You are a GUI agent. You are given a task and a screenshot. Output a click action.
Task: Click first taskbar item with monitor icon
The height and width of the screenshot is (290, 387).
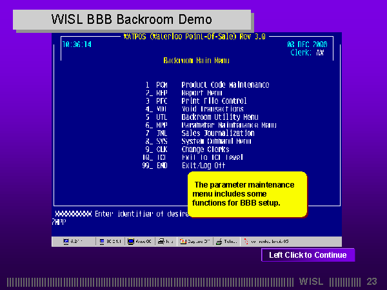point(74,242)
